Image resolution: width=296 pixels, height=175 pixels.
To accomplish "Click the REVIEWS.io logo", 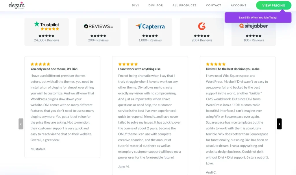I will point(98,26).
